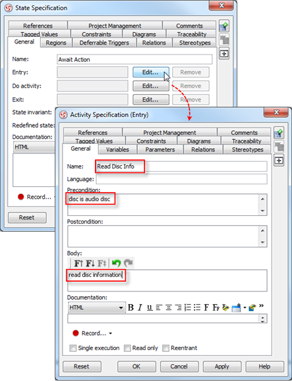Screen dimensions: 292x381
Task: Undo last edit in Body toolbar
Action: [116, 263]
